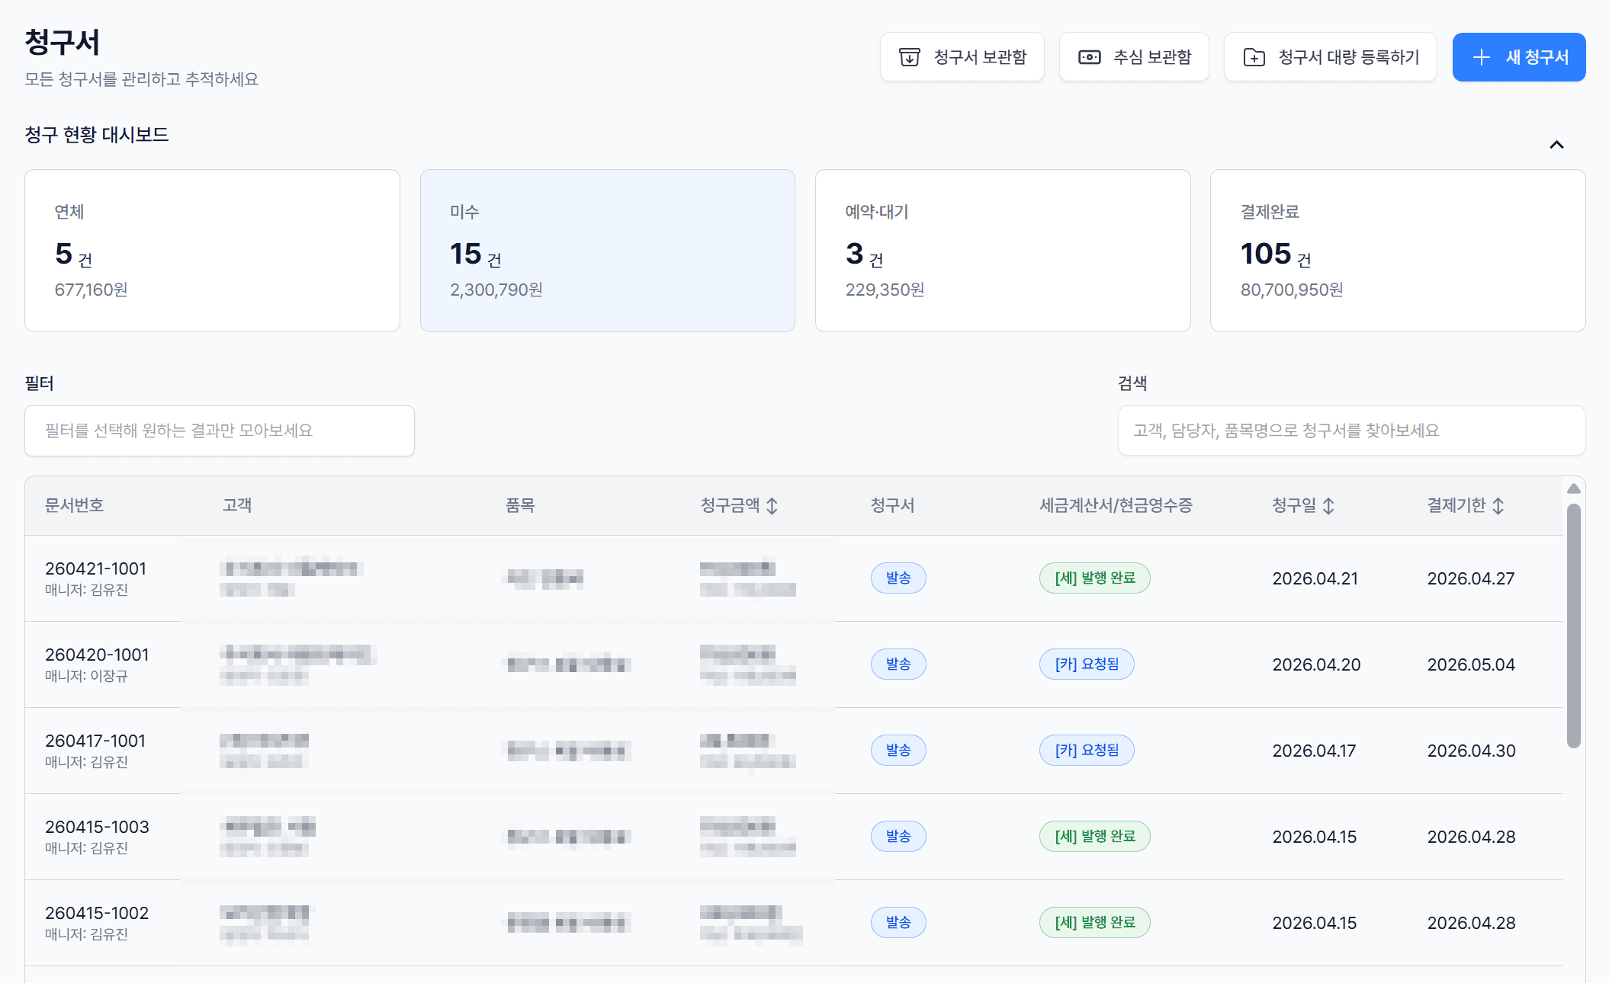Sort by 결제기한 using its sort arrow
The width and height of the screenshot is (1609, 983).
point(1498,506)
